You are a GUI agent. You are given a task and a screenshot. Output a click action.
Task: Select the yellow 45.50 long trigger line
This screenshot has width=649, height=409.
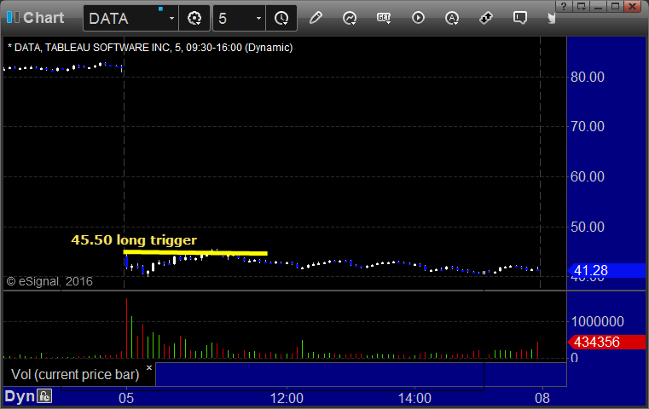pos(195,253)
